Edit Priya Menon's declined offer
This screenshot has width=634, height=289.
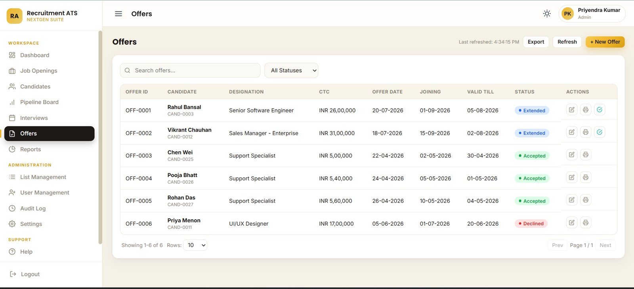pos(571,222)
